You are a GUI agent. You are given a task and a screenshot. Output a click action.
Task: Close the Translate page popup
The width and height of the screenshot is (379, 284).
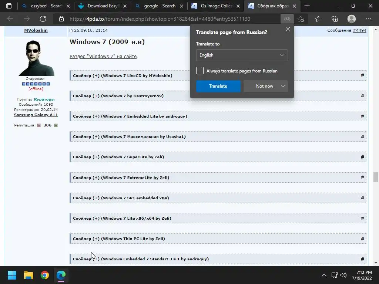[288, 30]
